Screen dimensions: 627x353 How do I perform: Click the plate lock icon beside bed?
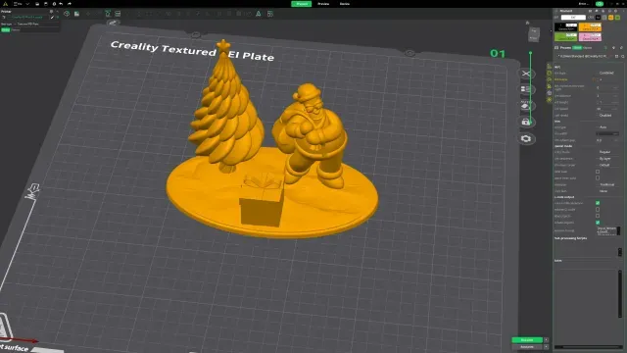point(526,122)
